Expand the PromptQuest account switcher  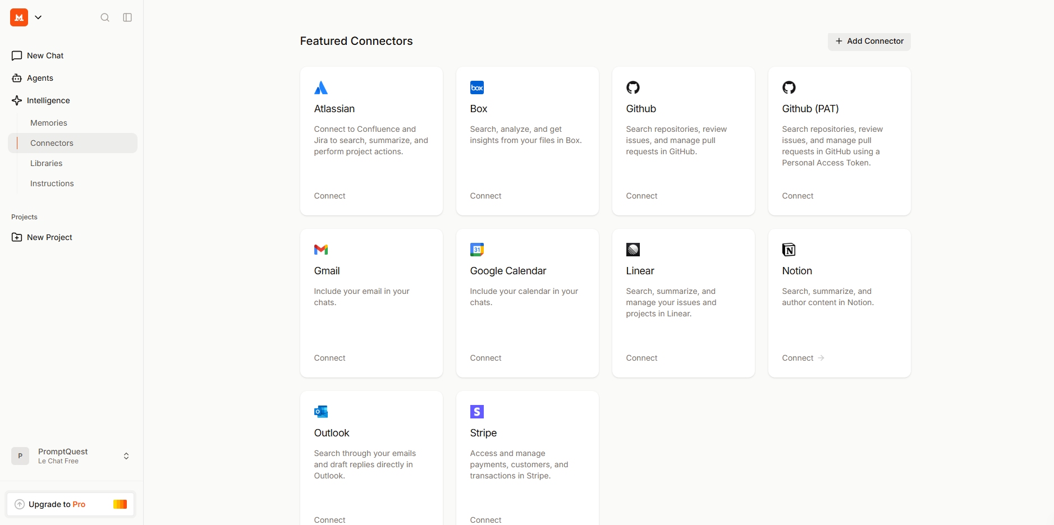(126, 456)
